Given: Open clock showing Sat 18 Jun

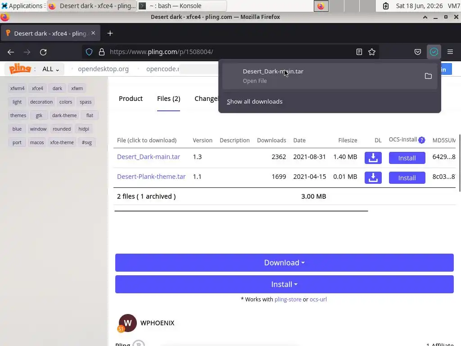Looking at the screenshot, I should pos(419,6).
